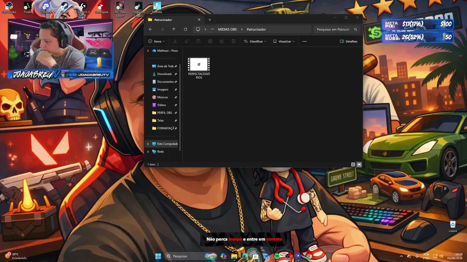467x262 pixels.
Task: Open Microsoft Edge from taskbar
Action: [x=245, y=256]
